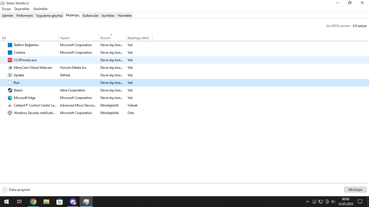
Task: Click the Task Manager title bar icon
Action: pos(3,3)
